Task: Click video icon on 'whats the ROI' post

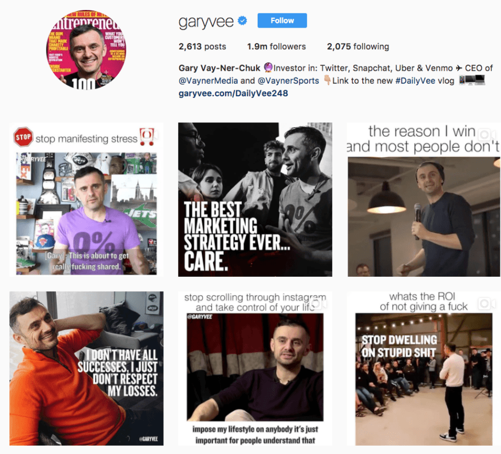Action: [487, 303]
